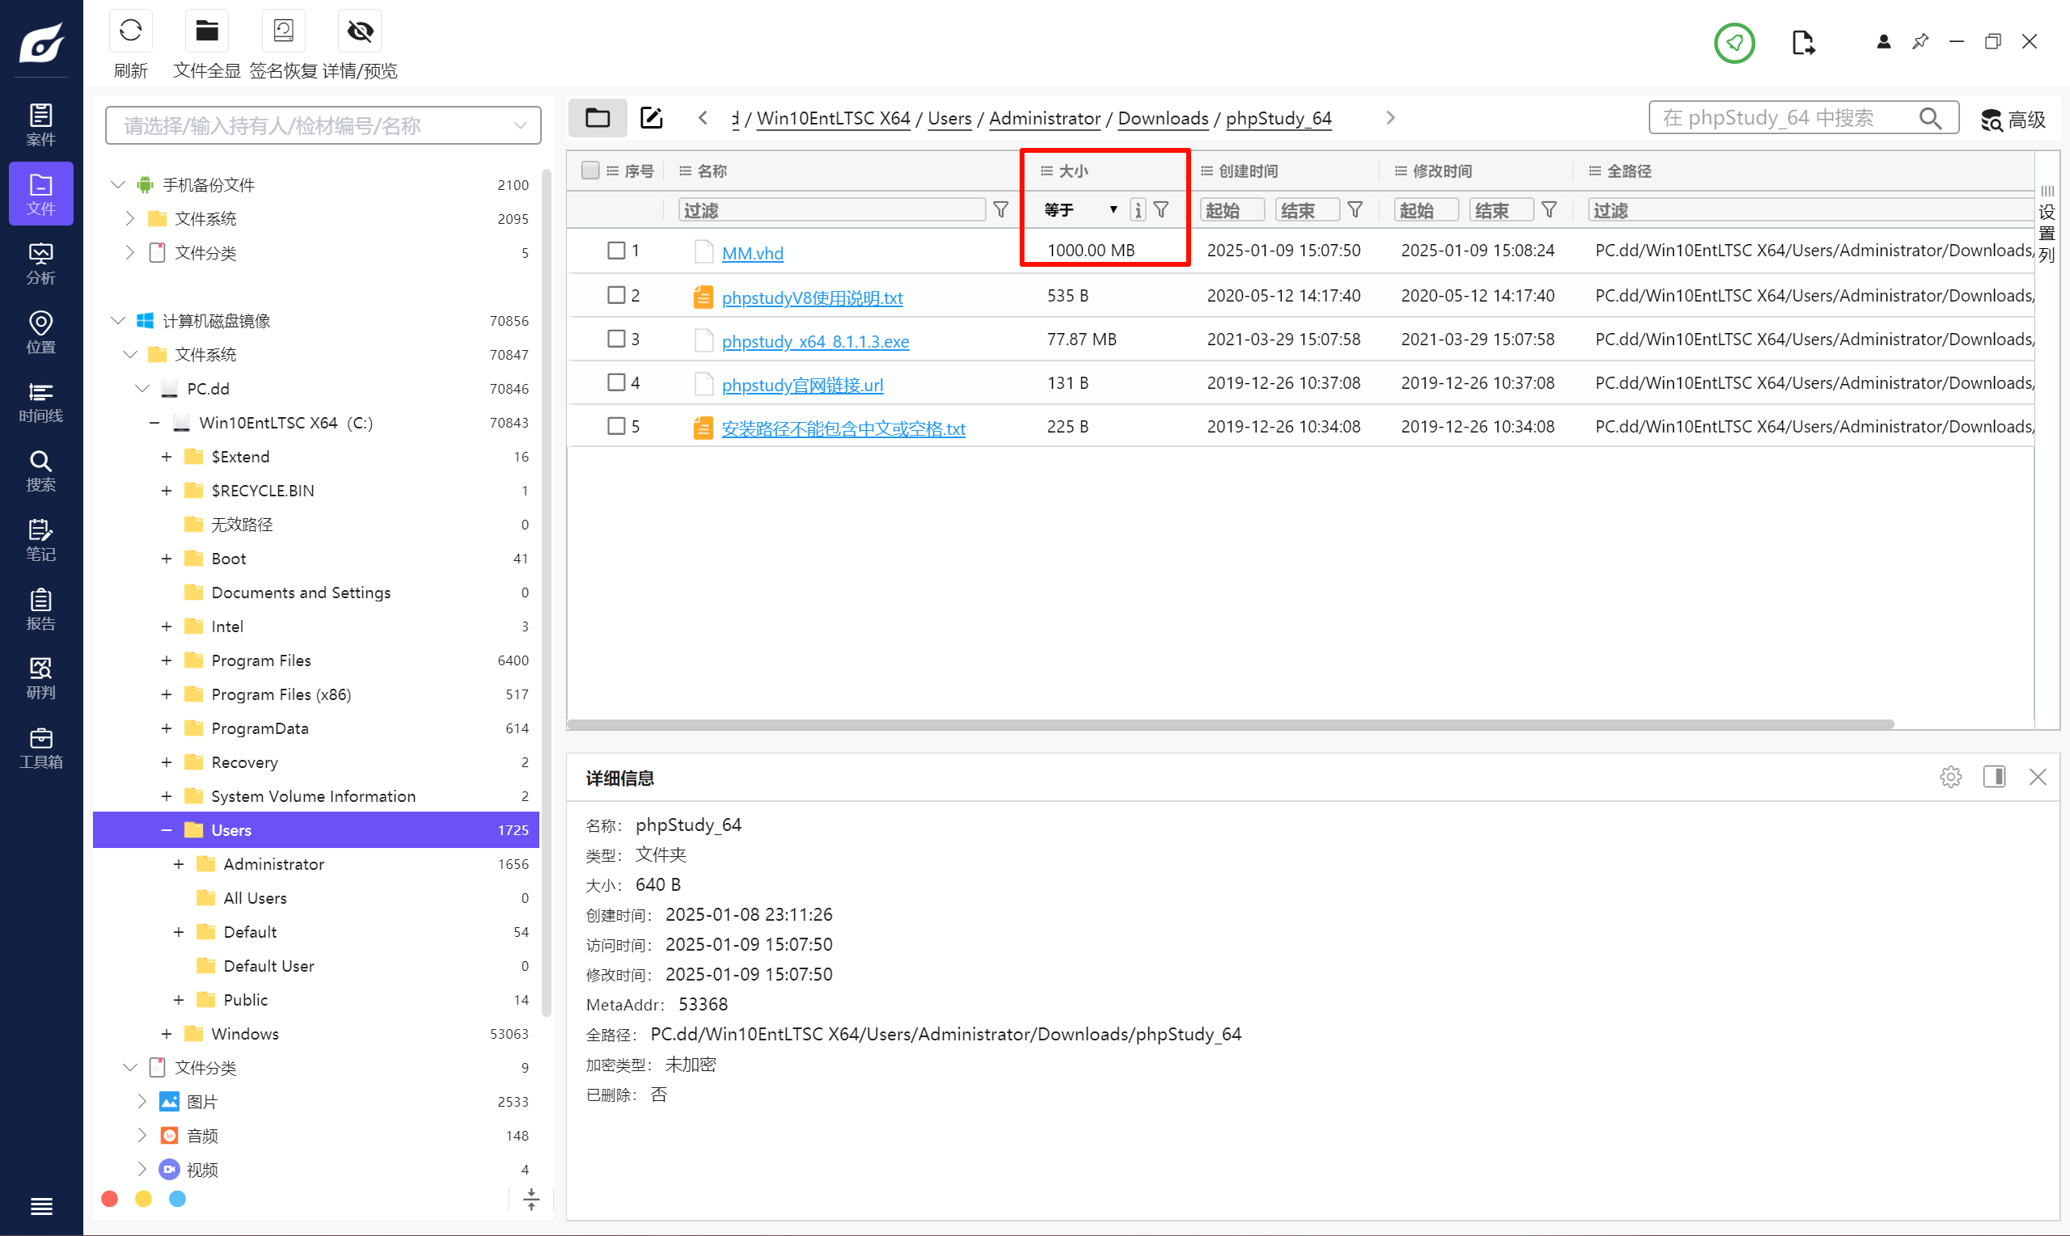Collapse the PC.dd tree node

point(142,389)
